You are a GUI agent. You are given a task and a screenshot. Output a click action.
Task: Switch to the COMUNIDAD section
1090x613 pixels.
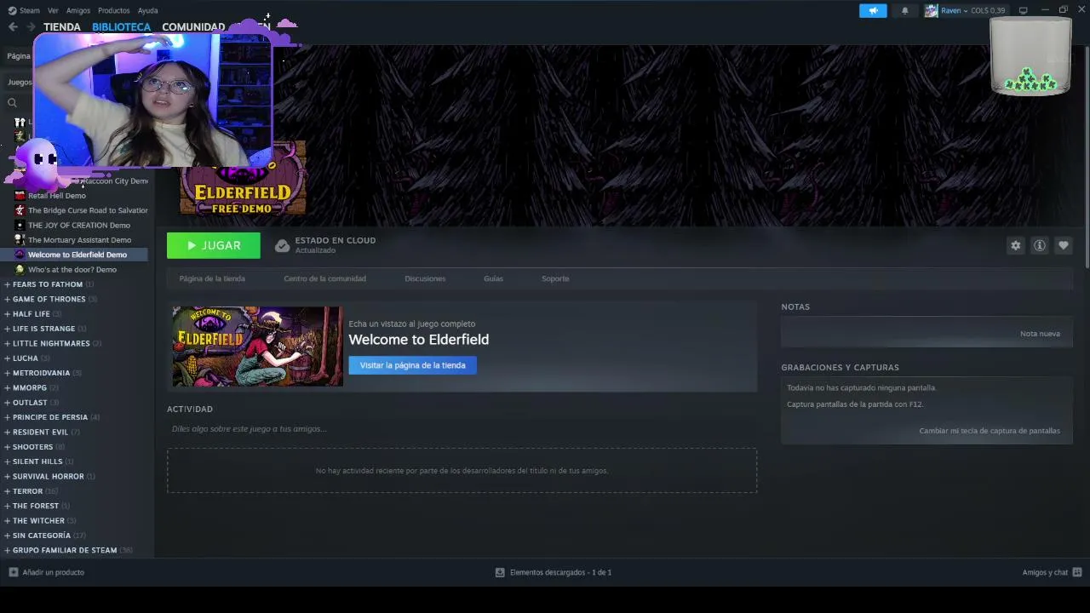(193, 27)
